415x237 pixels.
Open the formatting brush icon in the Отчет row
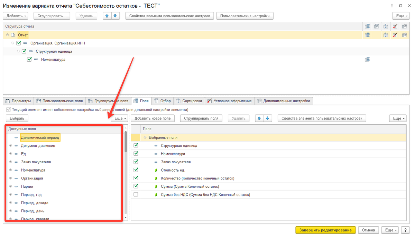[x=395, y=35]
